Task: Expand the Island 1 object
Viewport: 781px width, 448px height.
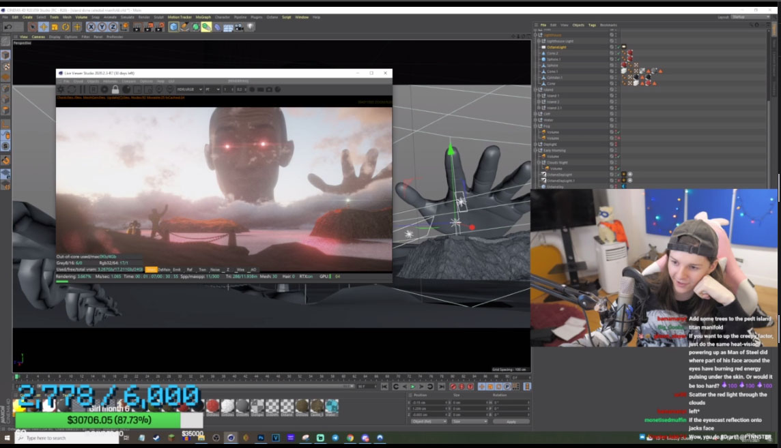Action: click(x=539, y=95)
